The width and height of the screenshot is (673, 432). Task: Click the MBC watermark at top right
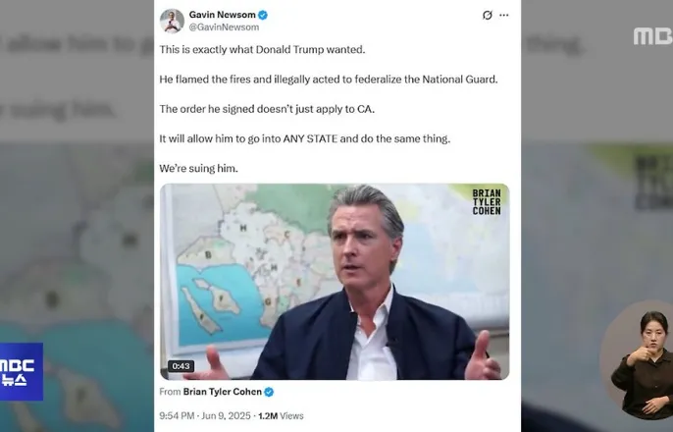(652, 36)
